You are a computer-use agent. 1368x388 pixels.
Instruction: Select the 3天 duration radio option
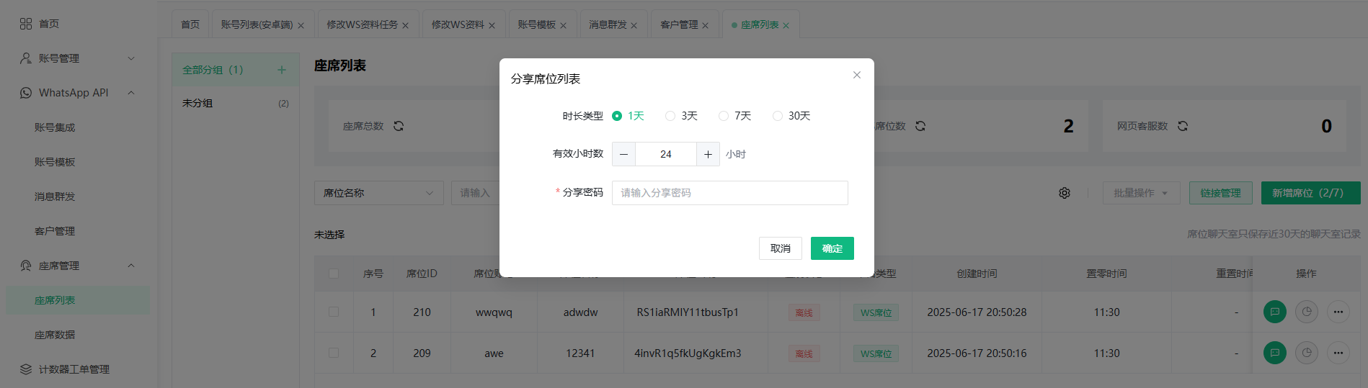pos(670,116)
